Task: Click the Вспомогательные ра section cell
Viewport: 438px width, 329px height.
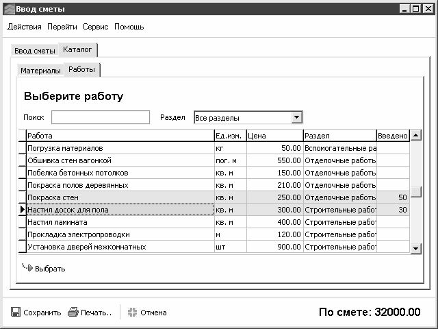Action: (340, 148)
